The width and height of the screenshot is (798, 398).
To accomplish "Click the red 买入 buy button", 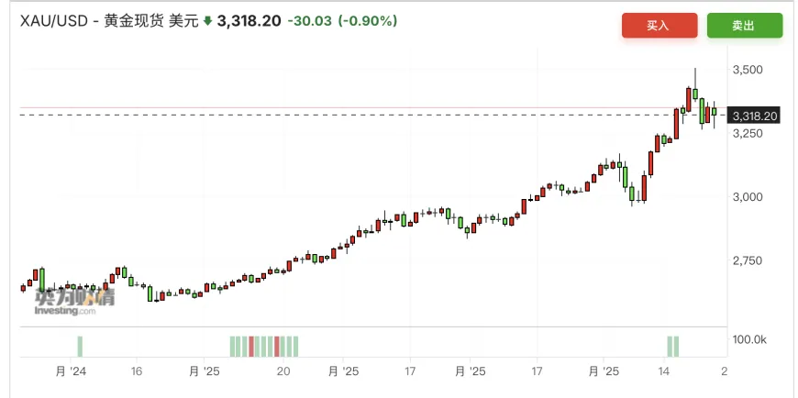I will [x=659, y=26].
